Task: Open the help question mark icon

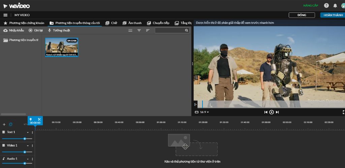Action: [x=326, y=6]
